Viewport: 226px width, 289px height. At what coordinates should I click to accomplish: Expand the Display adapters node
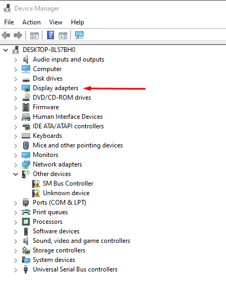(16, 89)
